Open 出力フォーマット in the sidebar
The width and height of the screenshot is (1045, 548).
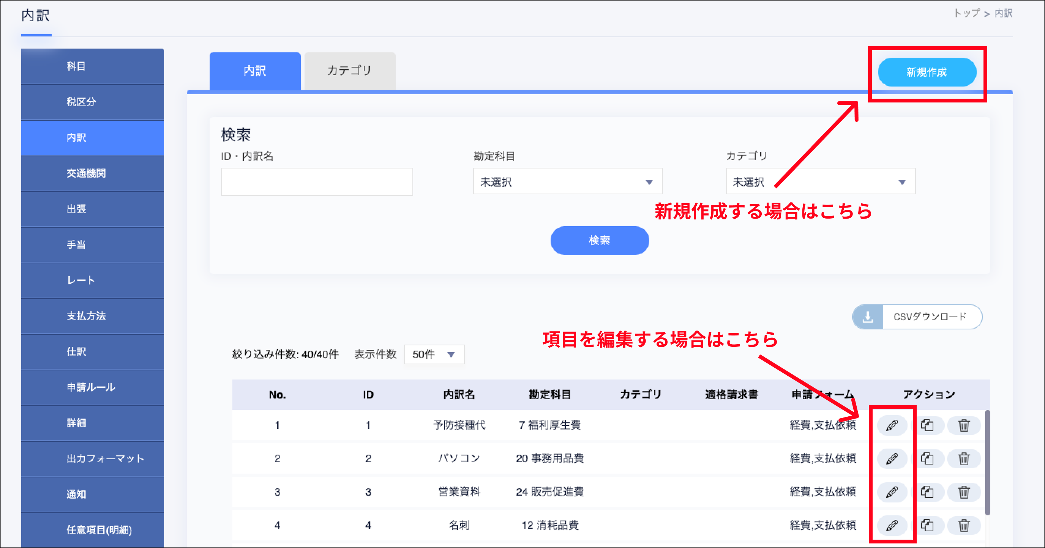click(x=93, y=458)
